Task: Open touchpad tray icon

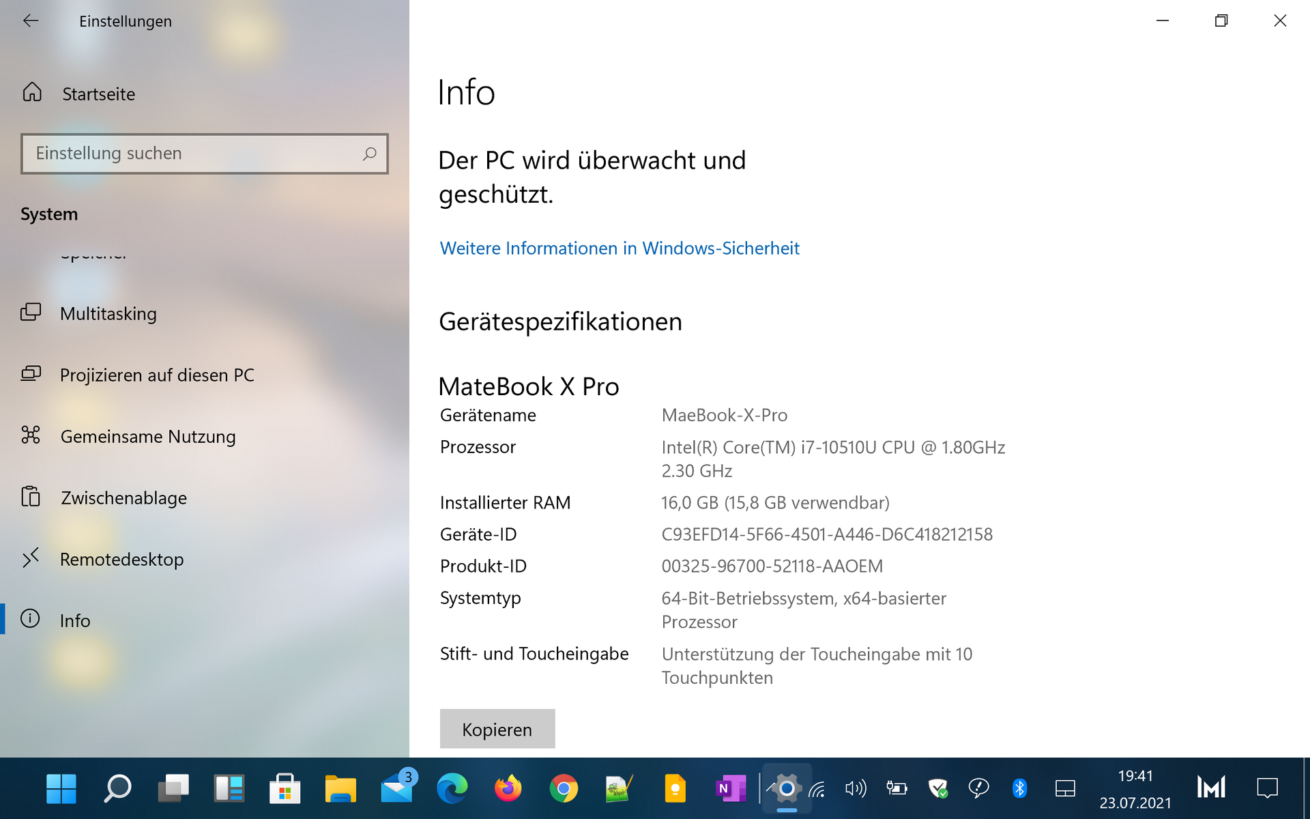Action: pos(1065,789)
